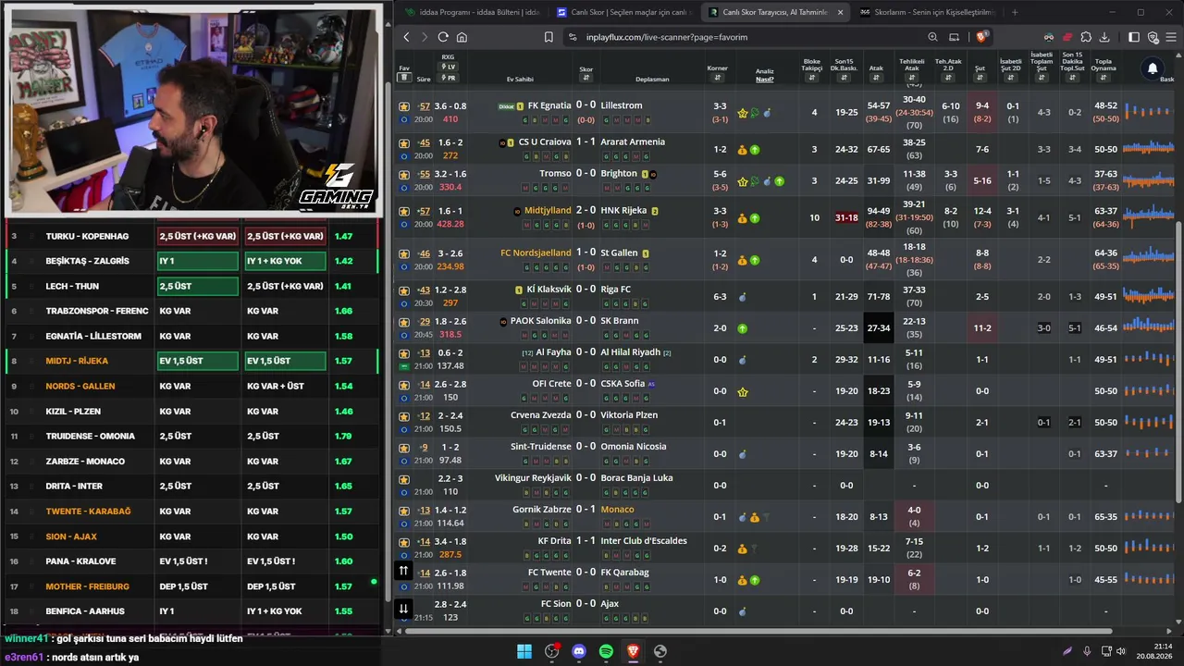Sort table by Korner column
Image resolution: width=1184 pixels, height=666 pixels.
[x=718, y=79]
